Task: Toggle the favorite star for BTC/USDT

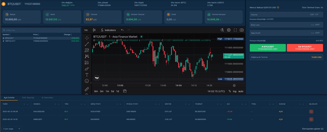Action: coord(4,38)
